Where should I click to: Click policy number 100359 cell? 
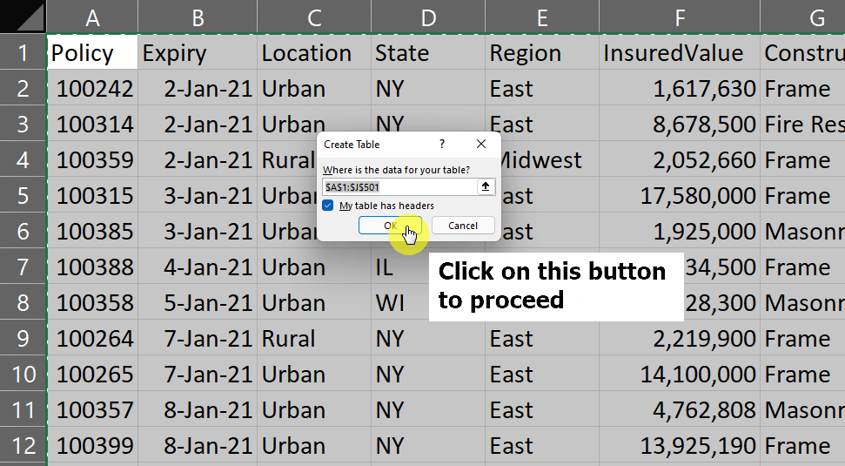tap(92, 159)
